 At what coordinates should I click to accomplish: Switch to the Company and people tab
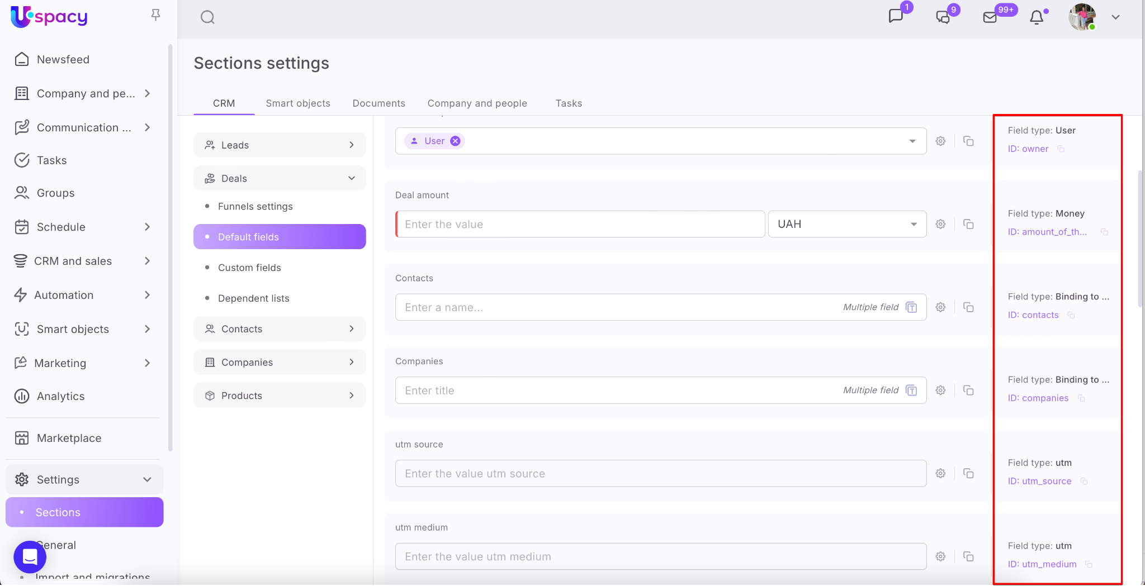point(477,103)
